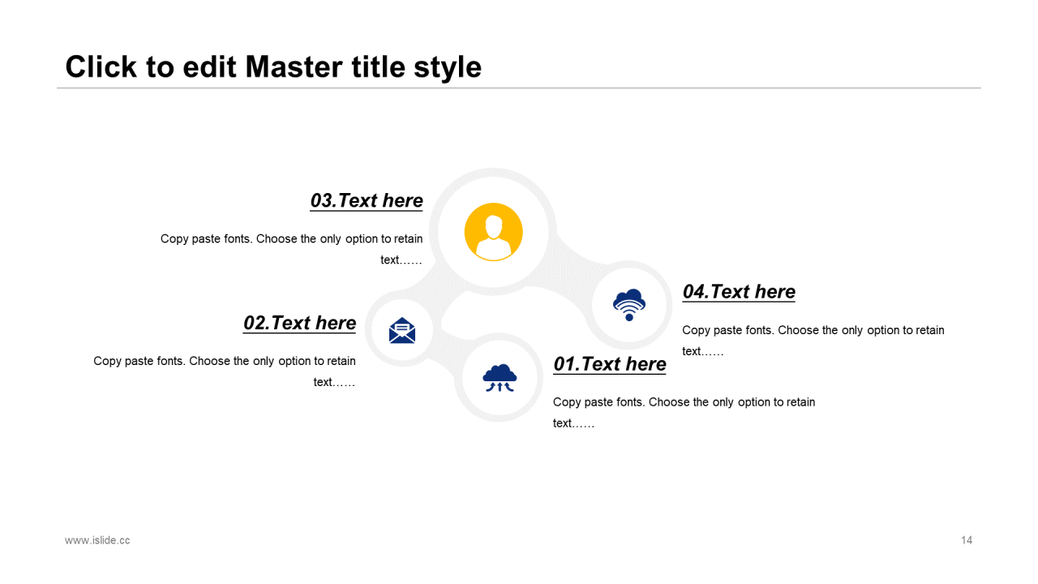Screen dimensions: 1038x584
Task: Click the slide number 14
Action: pyautogui.click(x=967, y=540)
